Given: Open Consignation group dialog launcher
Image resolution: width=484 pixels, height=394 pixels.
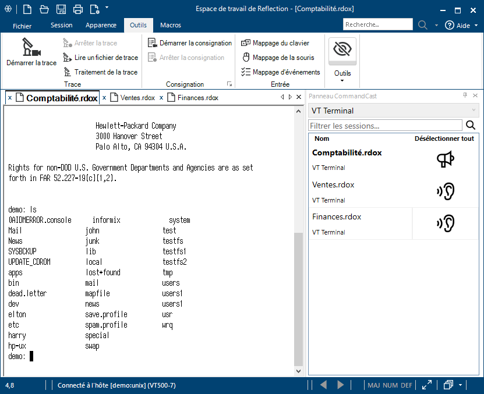Looking at the screenshot, I should 229,84.
